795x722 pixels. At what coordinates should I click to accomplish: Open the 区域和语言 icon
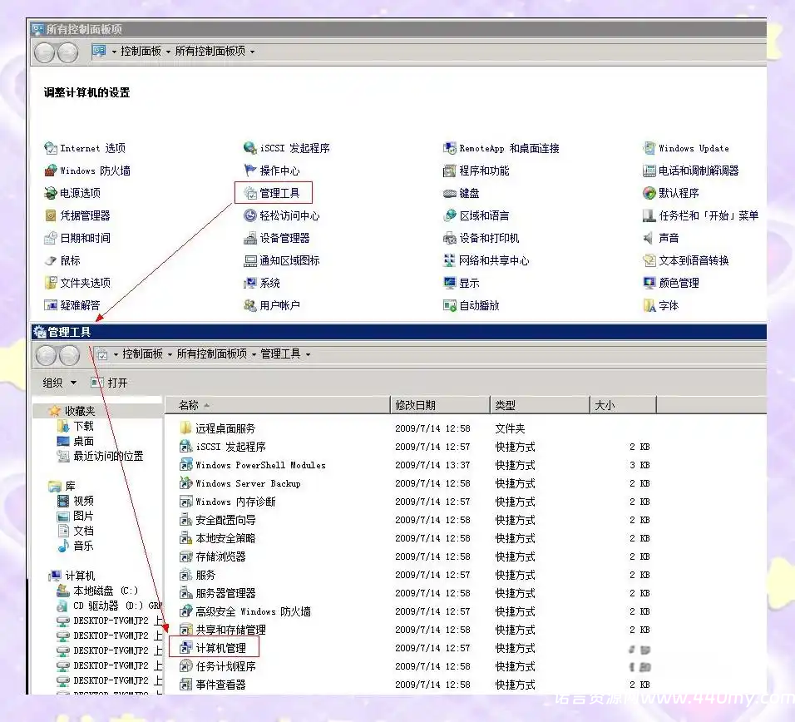(x=450, y=215)
